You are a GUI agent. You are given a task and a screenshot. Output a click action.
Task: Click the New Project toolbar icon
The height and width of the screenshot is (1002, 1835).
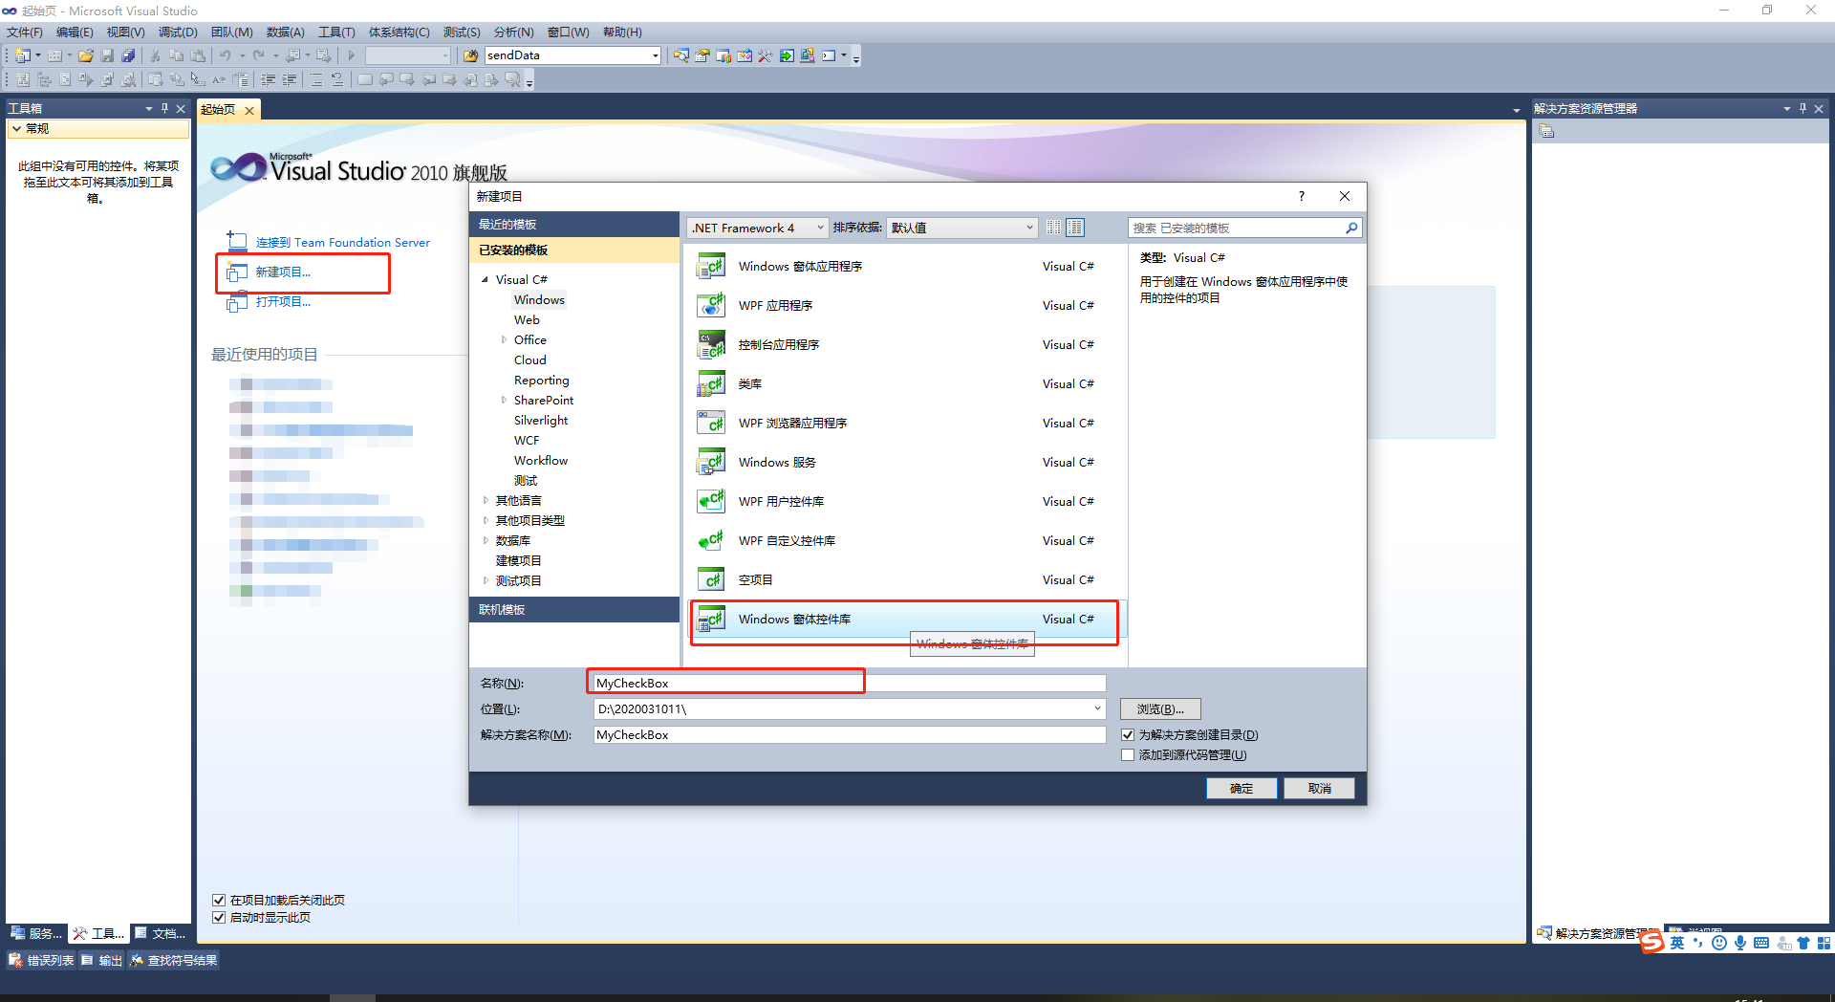pyautogui.click(x=22, y=55)
